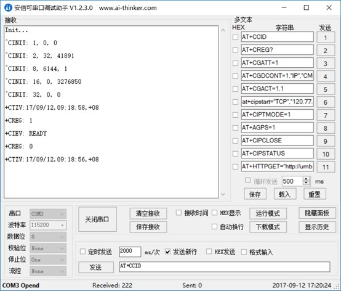
Task: Click the 显示历史 button
Action: point(317,227)
